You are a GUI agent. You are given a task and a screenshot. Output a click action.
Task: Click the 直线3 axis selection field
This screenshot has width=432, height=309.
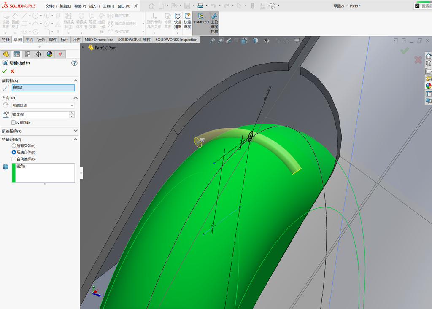pyautogui.click(x=43, y=88)
